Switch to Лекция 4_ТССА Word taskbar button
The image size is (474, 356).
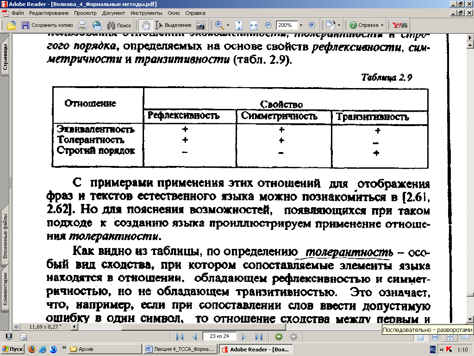tap(180, 349)
